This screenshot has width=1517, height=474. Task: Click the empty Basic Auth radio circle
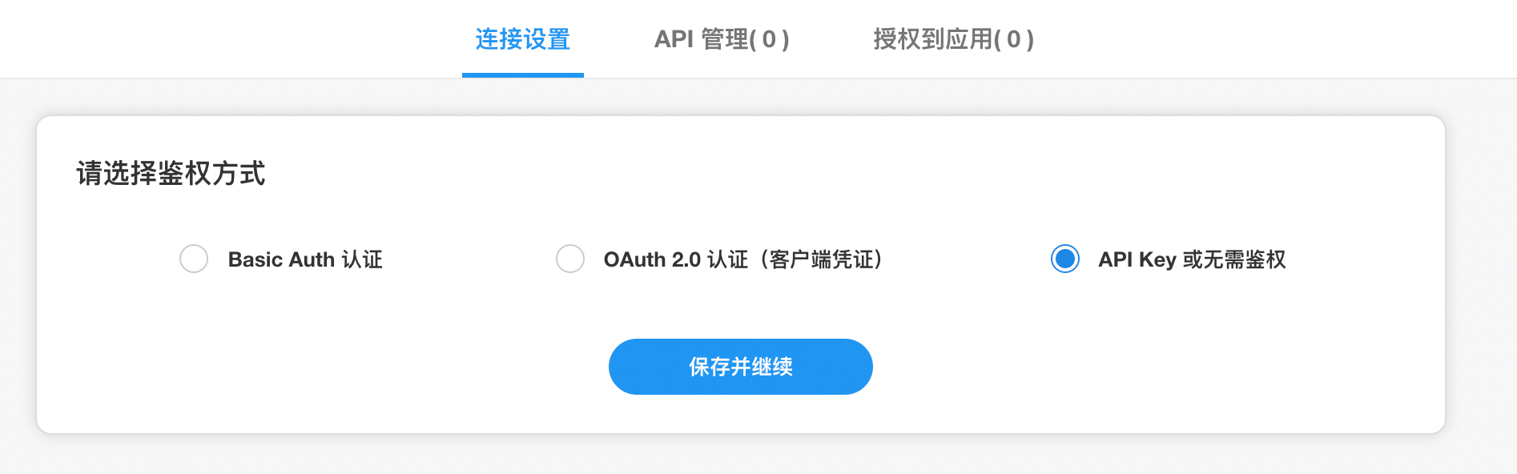pos(194,259)
